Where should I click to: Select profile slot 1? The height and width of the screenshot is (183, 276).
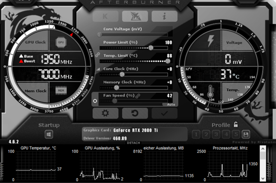pyautogui.click(x=196, y=135)
